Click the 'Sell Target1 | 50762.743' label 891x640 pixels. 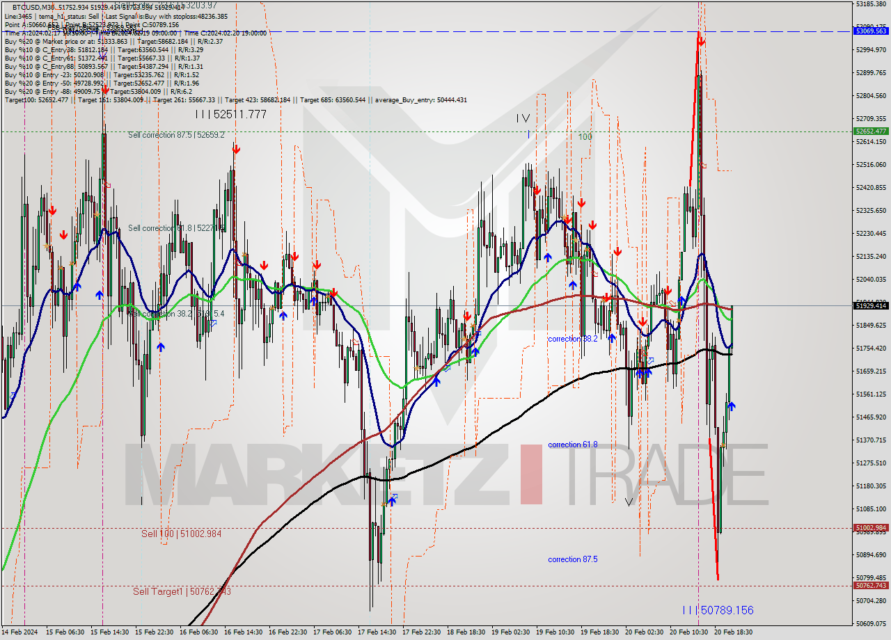[x=182, y=591]
